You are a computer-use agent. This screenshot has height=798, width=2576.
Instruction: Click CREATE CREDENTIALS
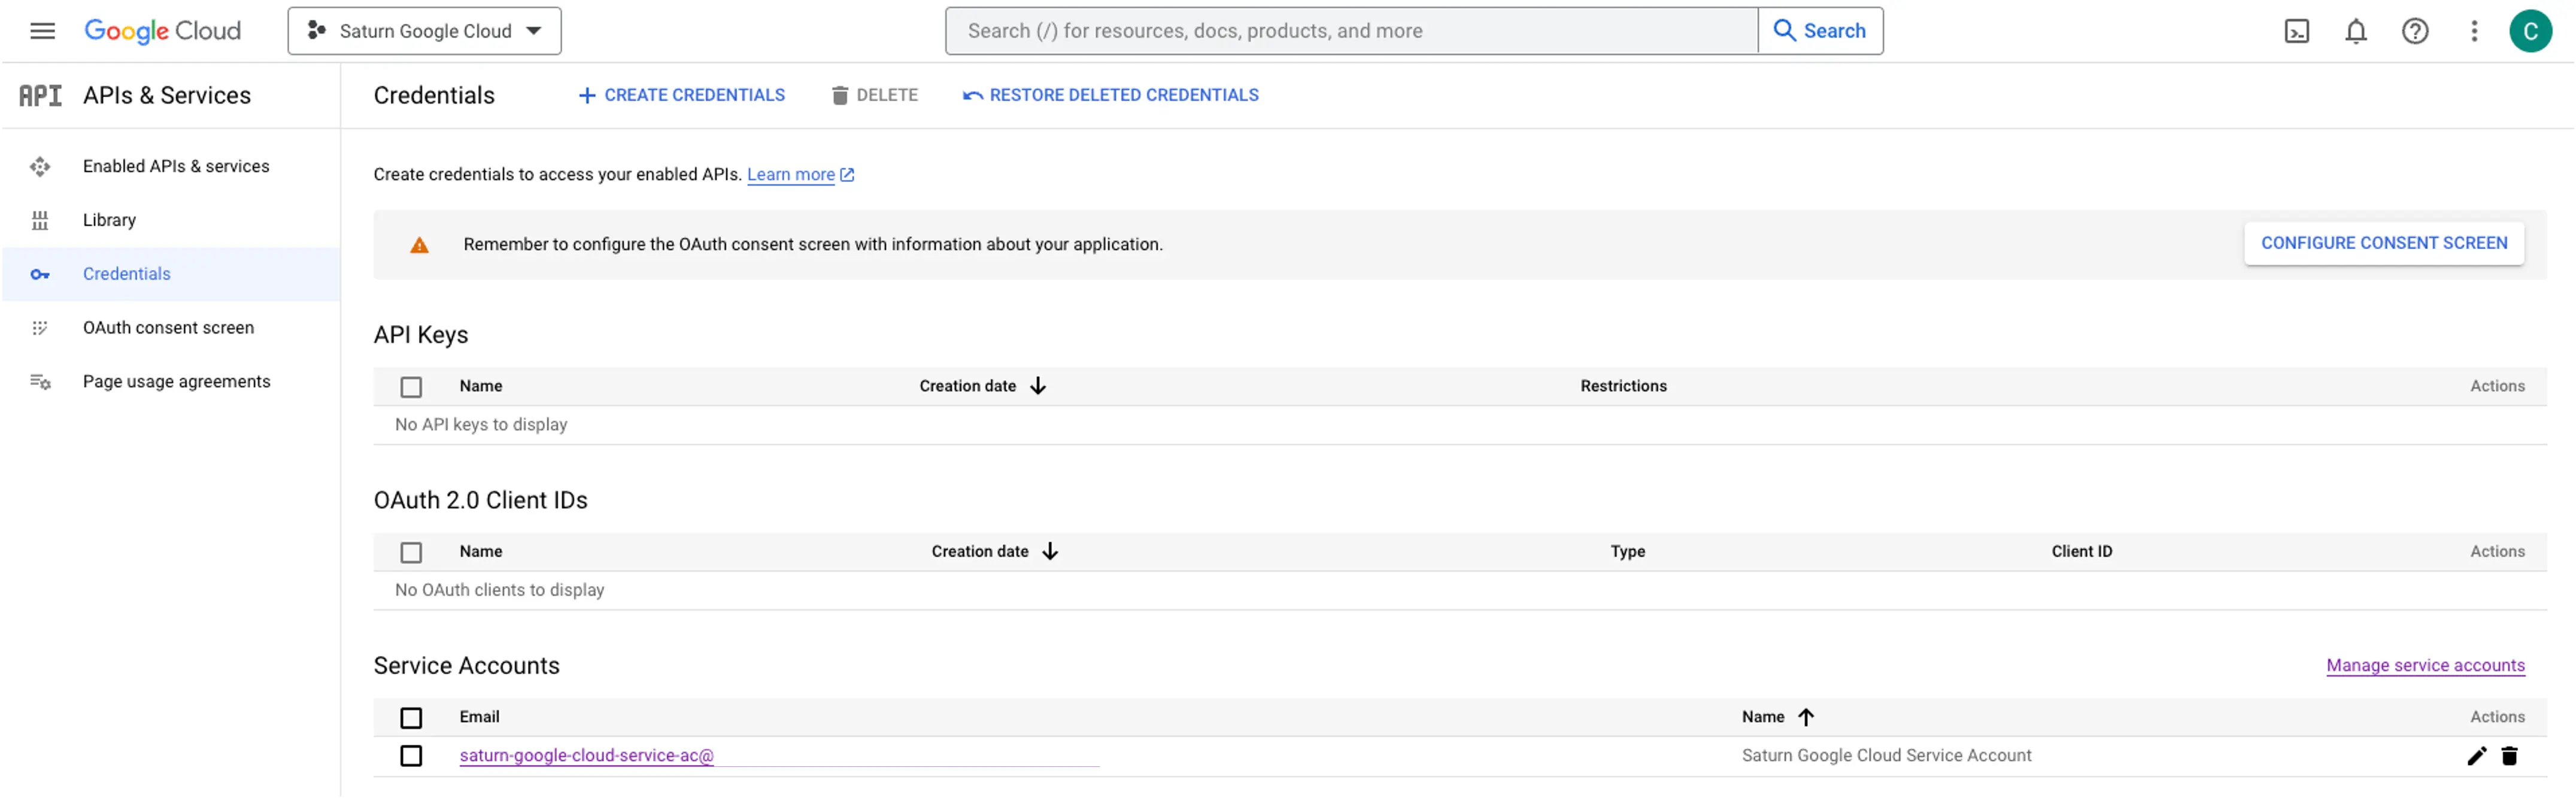[x=682, y=95]
